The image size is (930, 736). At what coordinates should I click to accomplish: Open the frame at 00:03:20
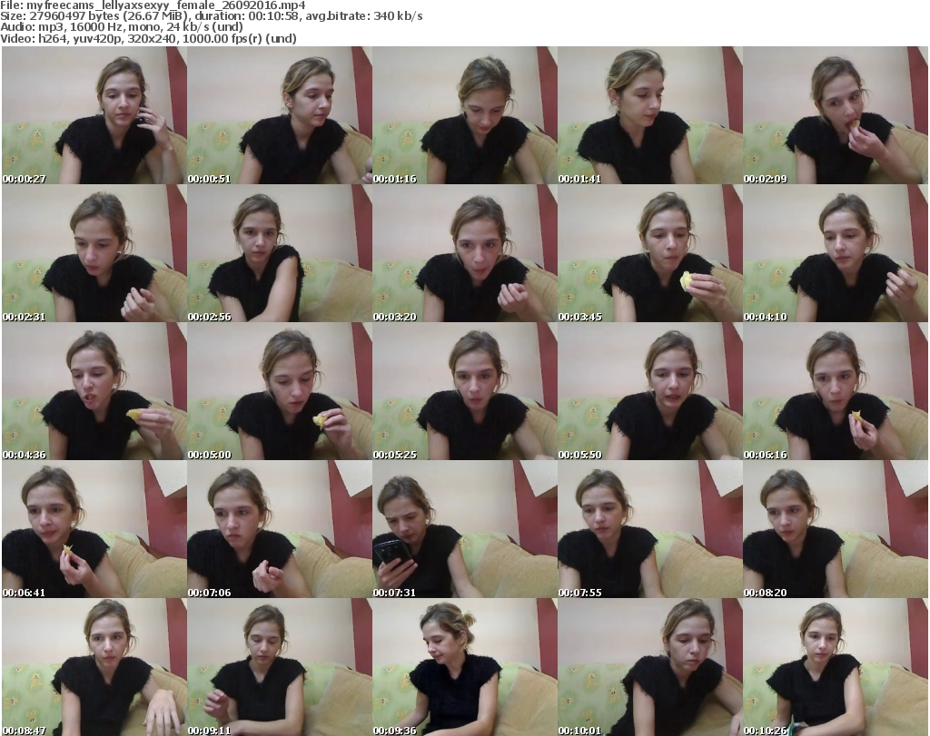[x=465, y=253]
